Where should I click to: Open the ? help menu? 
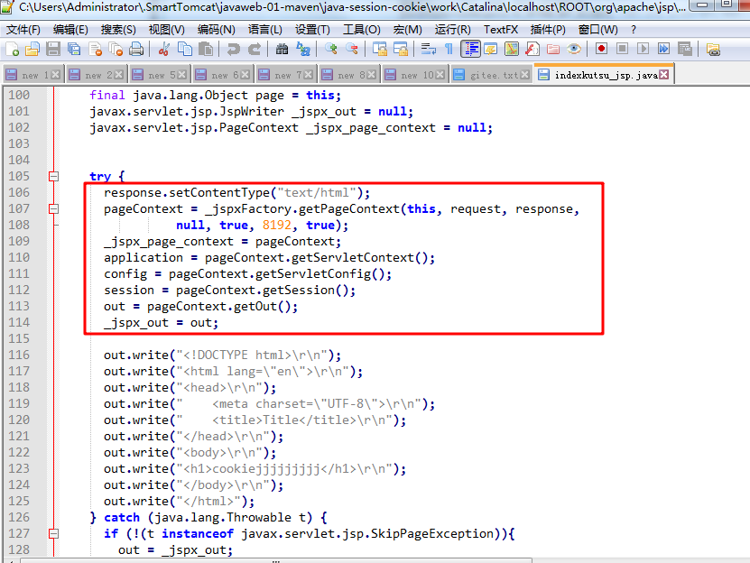[634, 30]
